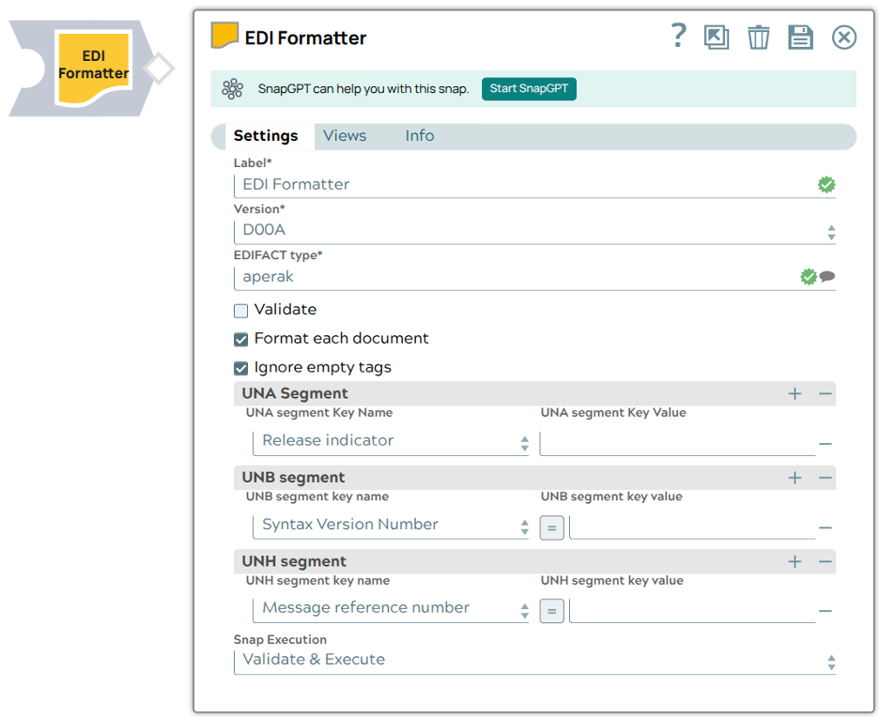The height and width of the screenshot is (717, 879).
Task: Add a row to UNA Segment
Action: (794, 394)
